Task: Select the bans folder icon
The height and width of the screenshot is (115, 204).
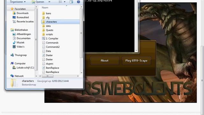Action: coord(44,13)
